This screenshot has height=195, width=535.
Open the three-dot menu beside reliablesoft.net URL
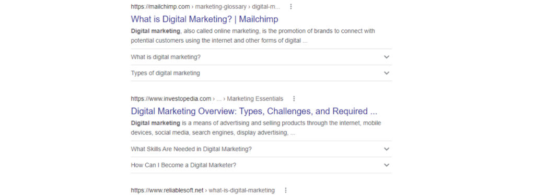click(286, 190)
